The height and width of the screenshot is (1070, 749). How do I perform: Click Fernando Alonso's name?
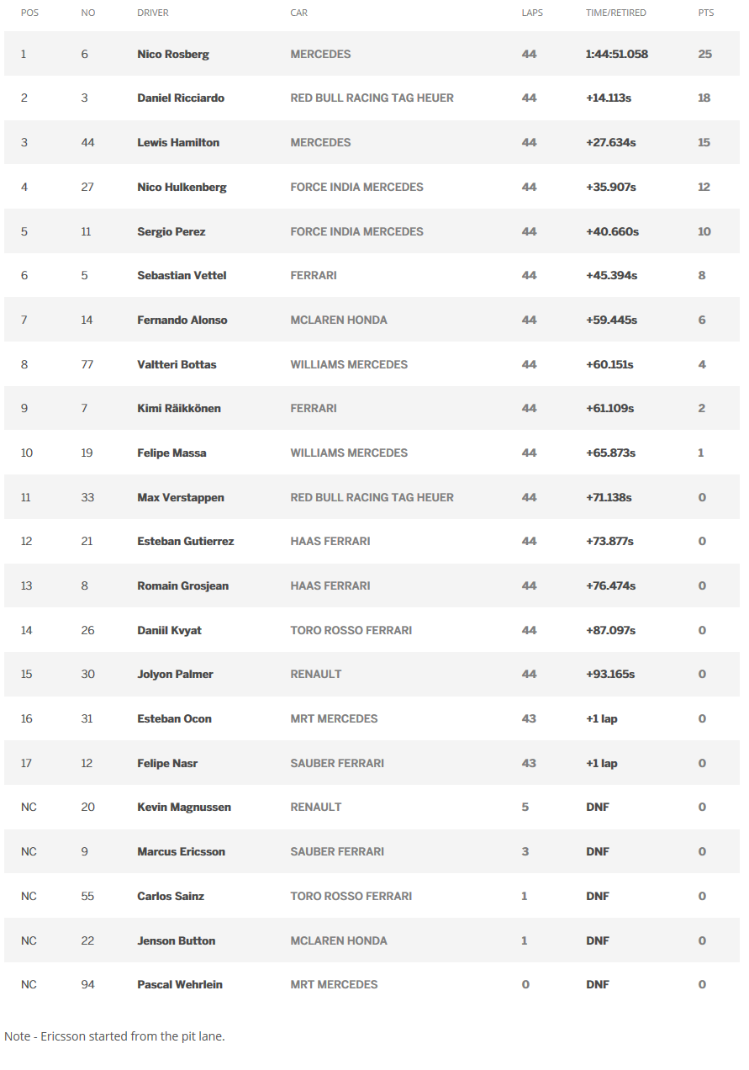(x=182, y=320)
